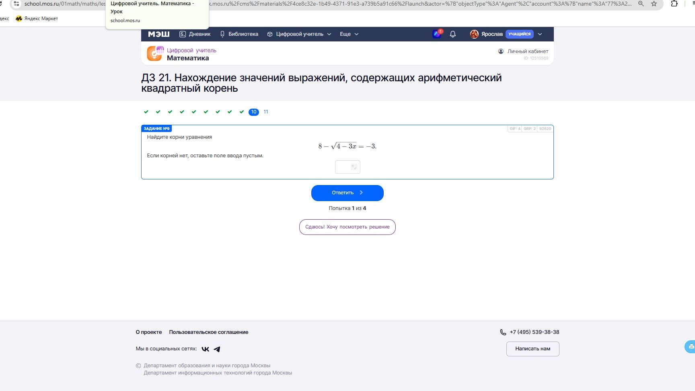The height and width of the screenshot is (391, 695).
Task: Open browser zoom magnifier icon
Action: point(641,4)
